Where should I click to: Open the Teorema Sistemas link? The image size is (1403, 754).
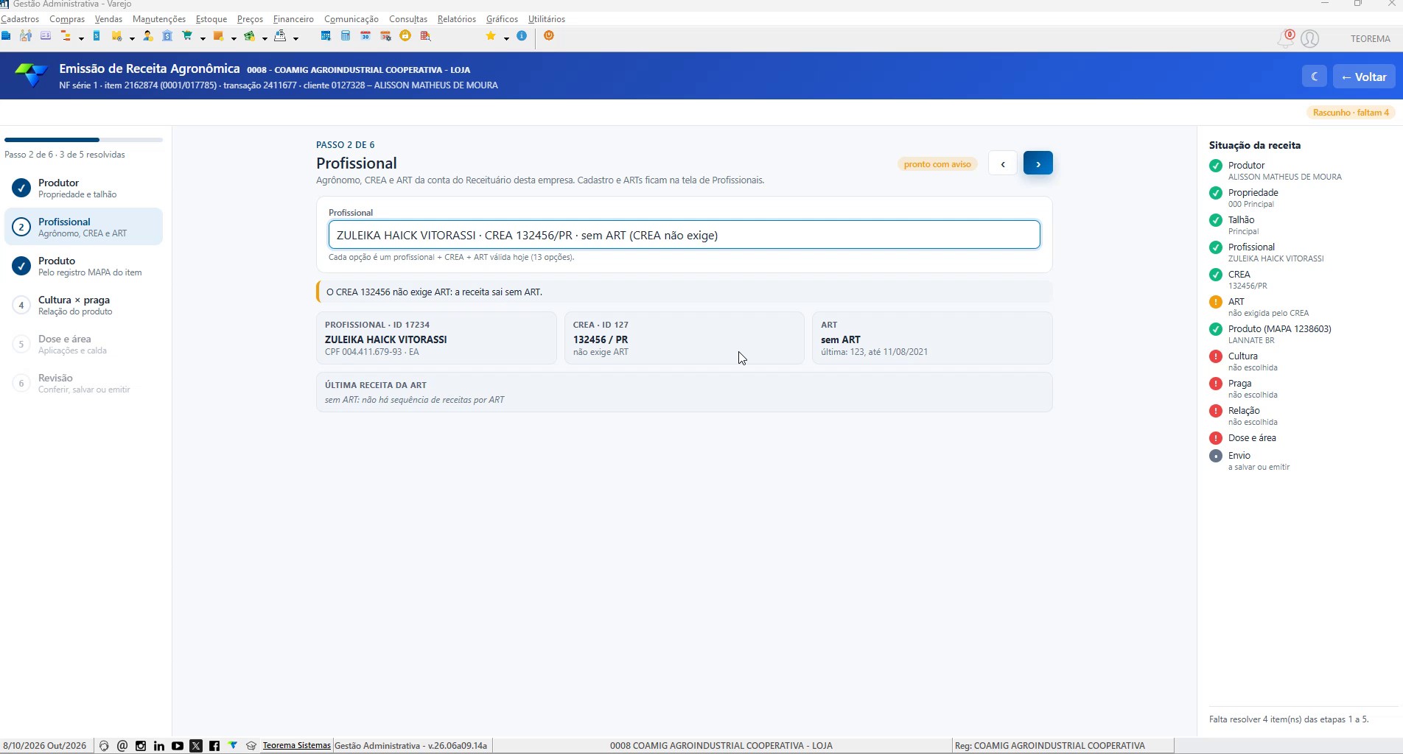tap(296, 745)
